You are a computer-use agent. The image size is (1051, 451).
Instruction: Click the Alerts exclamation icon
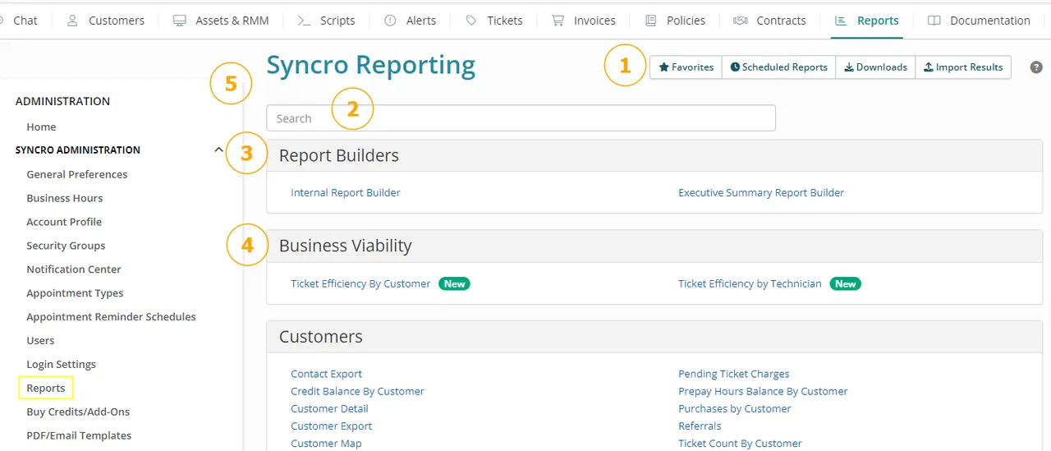[390, 21]
